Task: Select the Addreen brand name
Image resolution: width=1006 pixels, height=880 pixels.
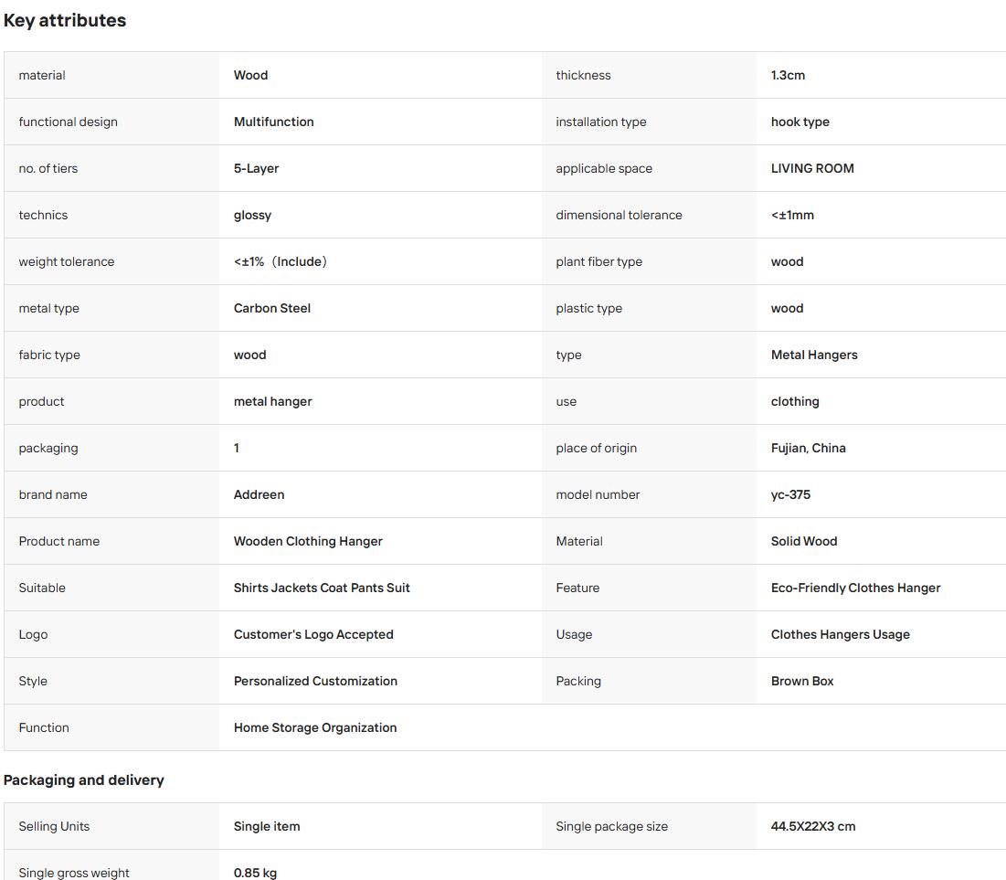Action: (x=259, y=495)
